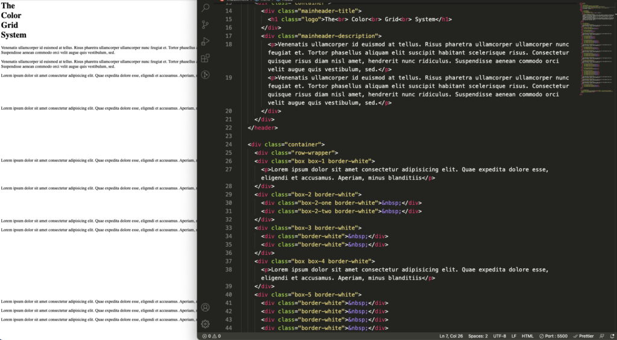Change indentation via Spaces: 2

pos(478,336)
